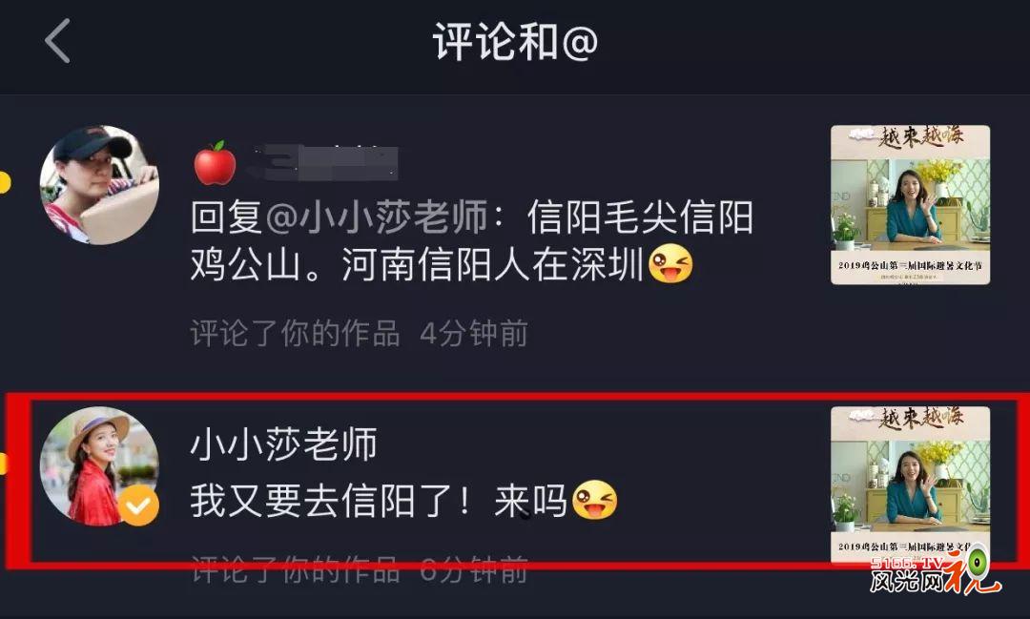Tap the red apple emoji in username
The image size is (1030, 619).
pos(215,163)
